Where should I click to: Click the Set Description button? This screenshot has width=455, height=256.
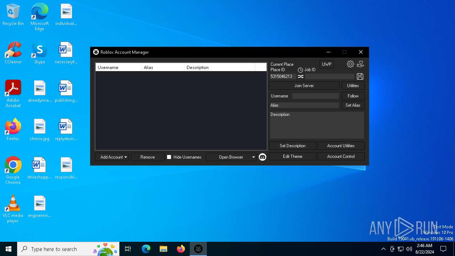coord(293,146)
